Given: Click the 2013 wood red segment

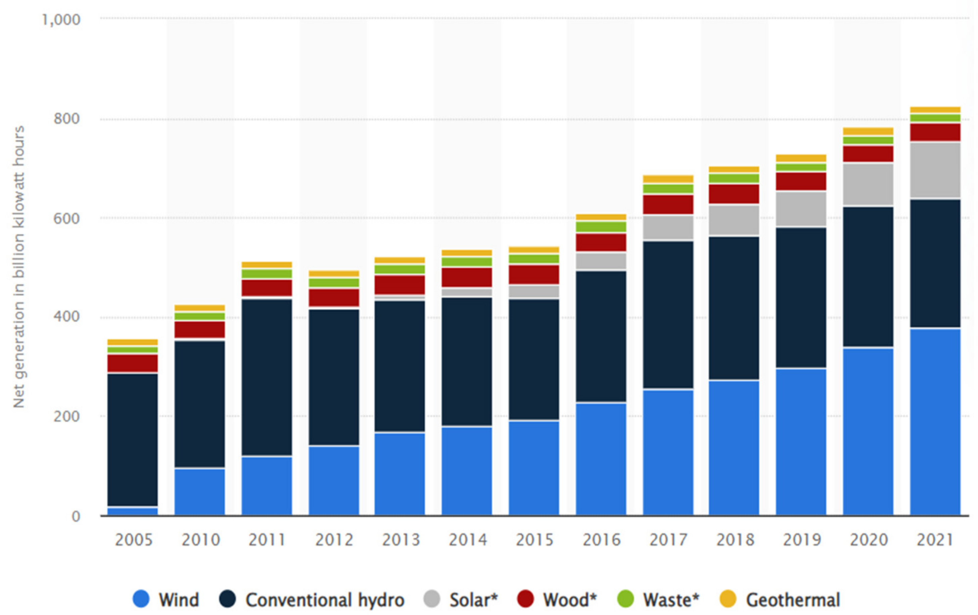Looking at the screenshot, I should pyautogui.click(x=400, y=285).
